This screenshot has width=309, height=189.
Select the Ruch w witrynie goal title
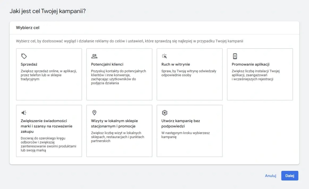(x=176, y=64)
